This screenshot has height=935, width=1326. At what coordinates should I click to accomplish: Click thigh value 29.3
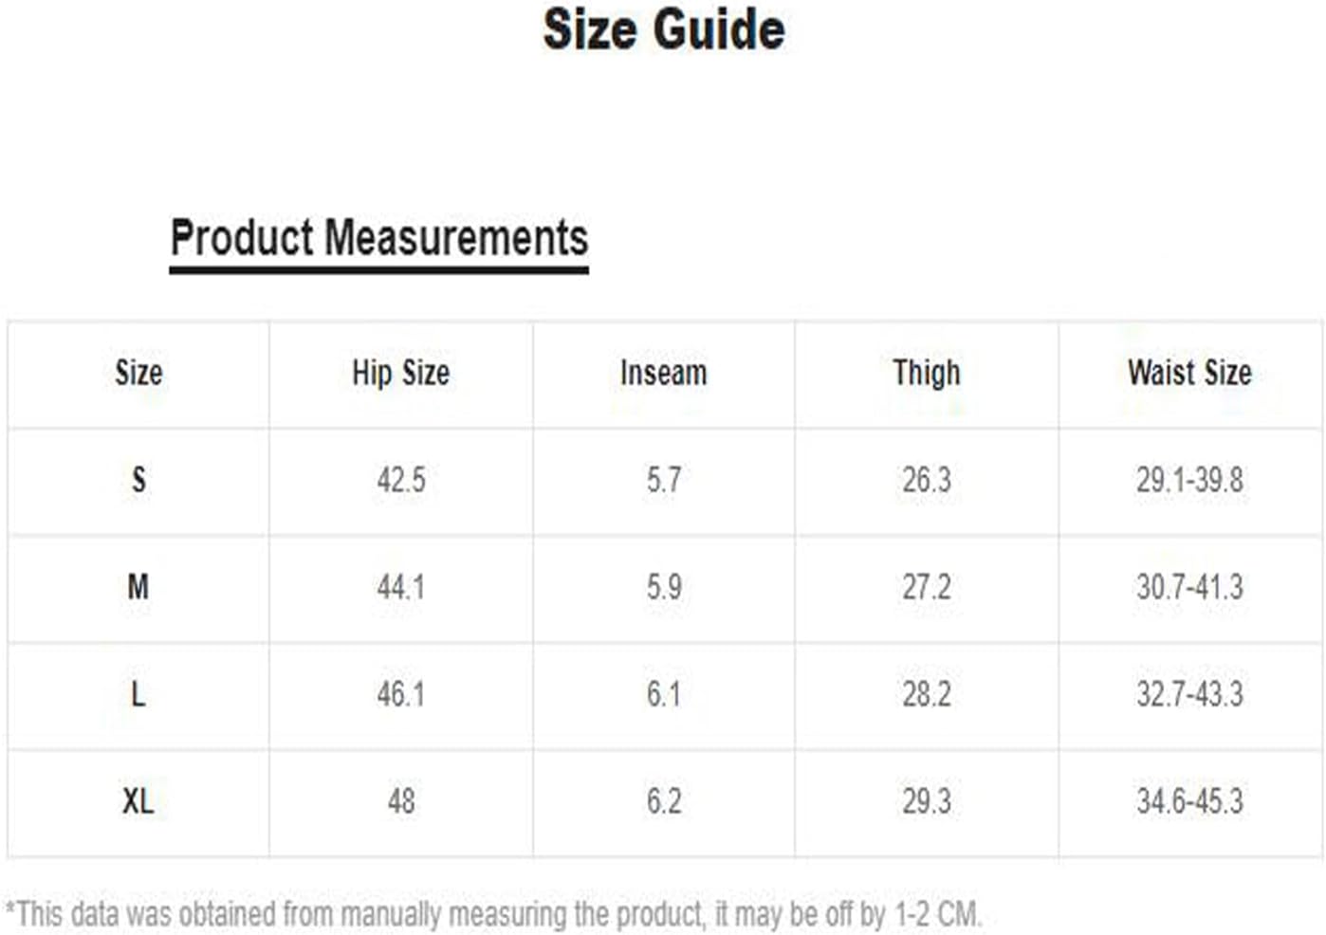coord(927,801)
